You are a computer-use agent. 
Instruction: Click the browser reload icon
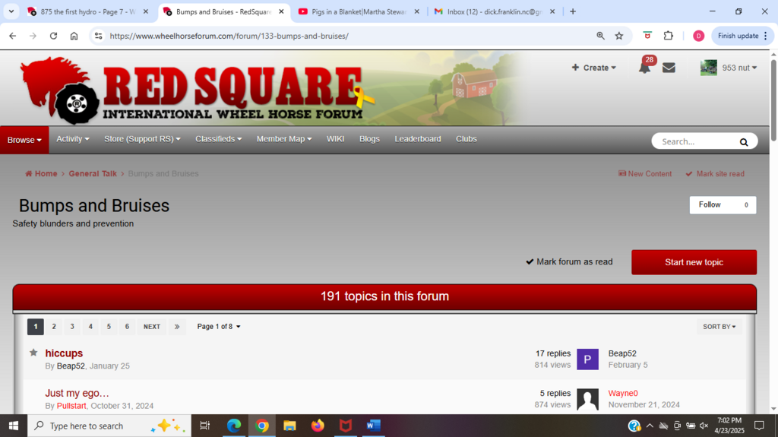tap(53, 36)
